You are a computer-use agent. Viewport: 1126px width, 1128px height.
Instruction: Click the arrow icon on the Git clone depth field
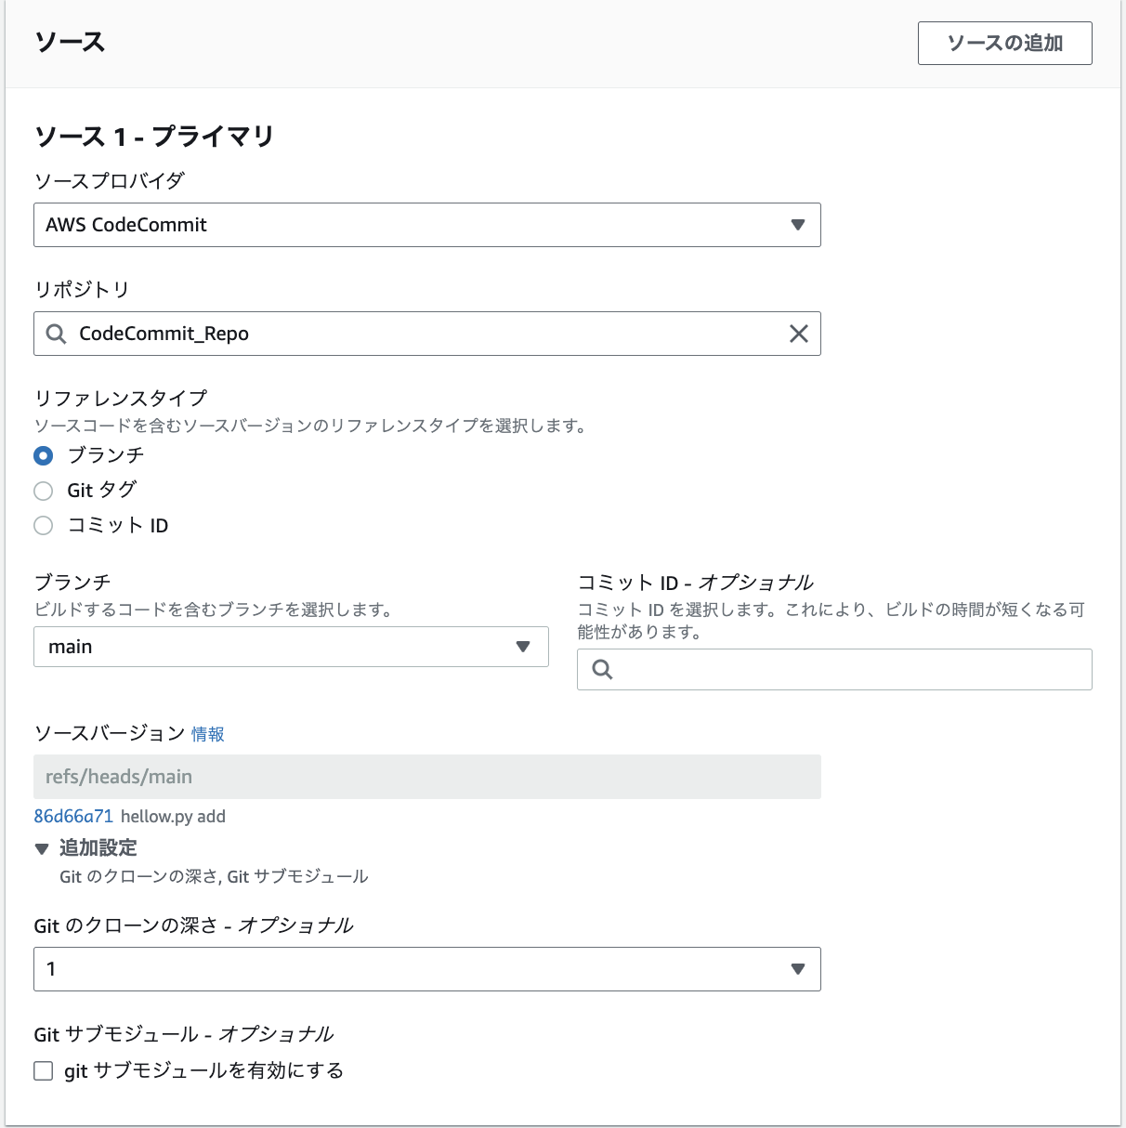click(797, 969)
